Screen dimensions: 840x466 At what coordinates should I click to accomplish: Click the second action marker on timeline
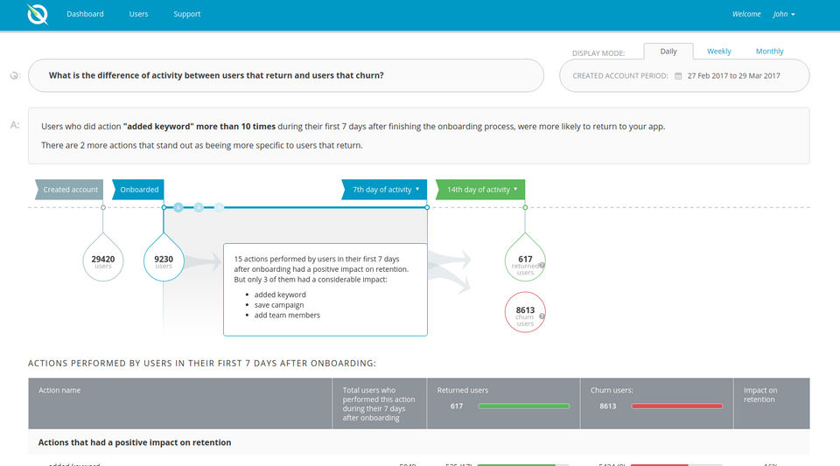point(199,207)
